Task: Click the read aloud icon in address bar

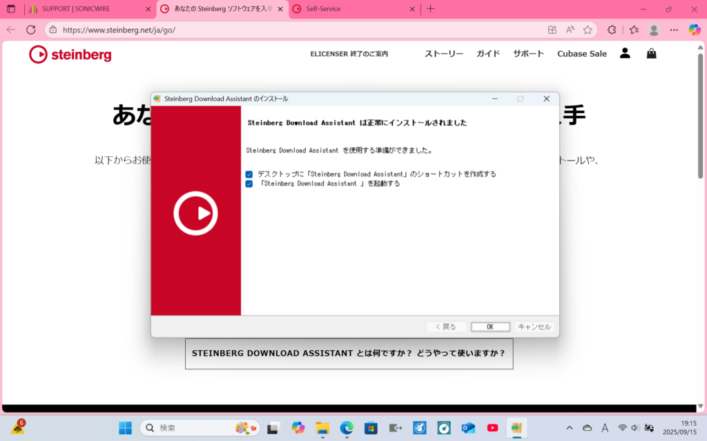Action: (x=570, y=30)
